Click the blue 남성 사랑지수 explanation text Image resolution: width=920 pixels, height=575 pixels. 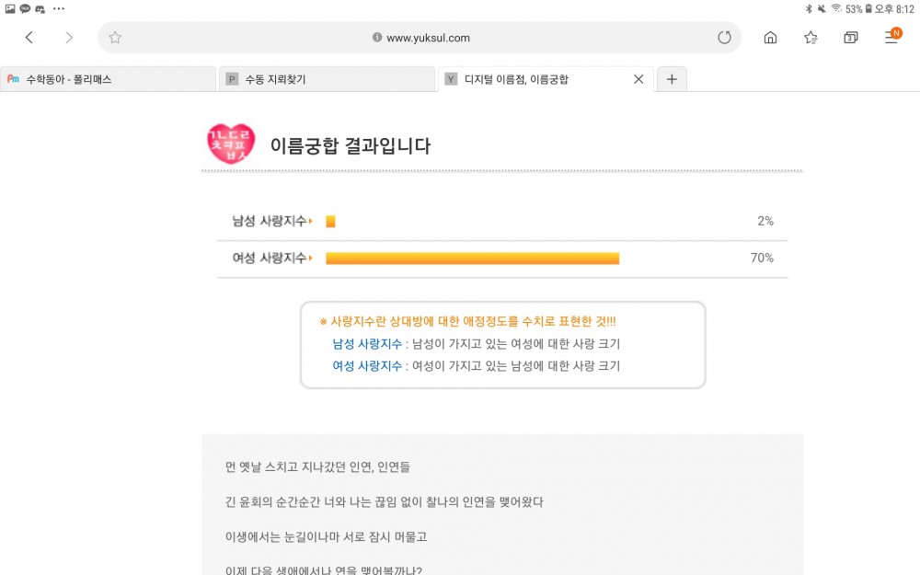click(x=367, y=344)
